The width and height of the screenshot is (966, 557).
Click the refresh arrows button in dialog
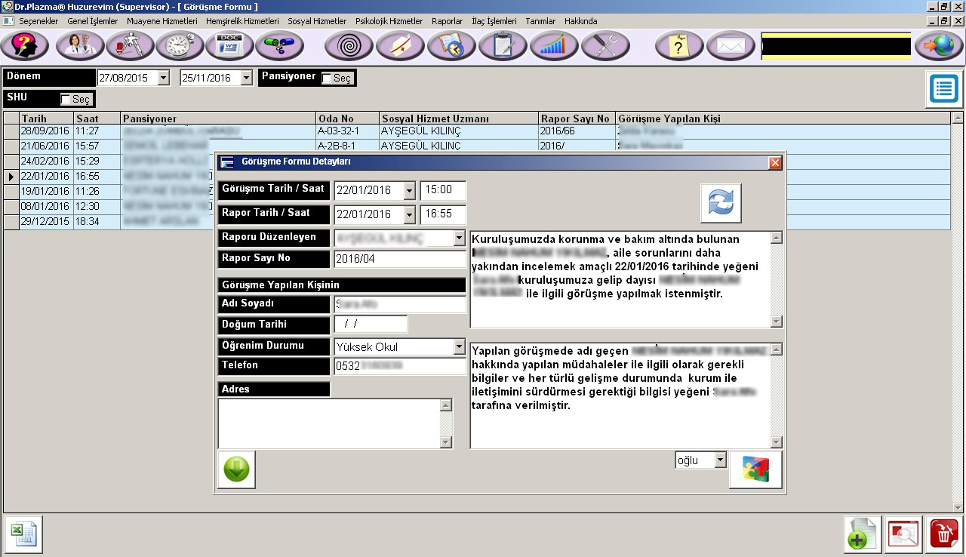point(721,203)
